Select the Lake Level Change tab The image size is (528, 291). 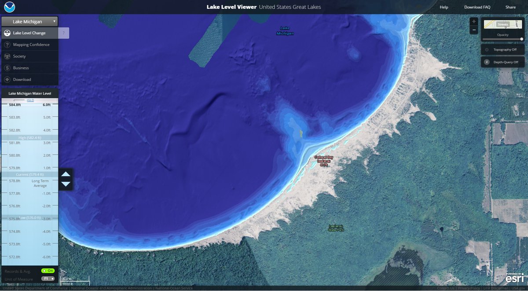click(29, 33)
